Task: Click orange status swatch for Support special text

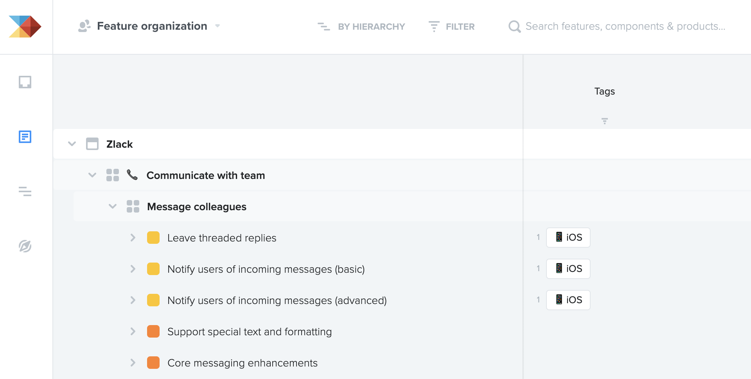Action: [153, 331]
